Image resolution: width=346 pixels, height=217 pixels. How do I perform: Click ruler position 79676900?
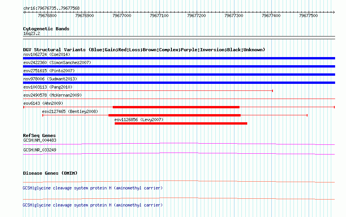[84, 16]
